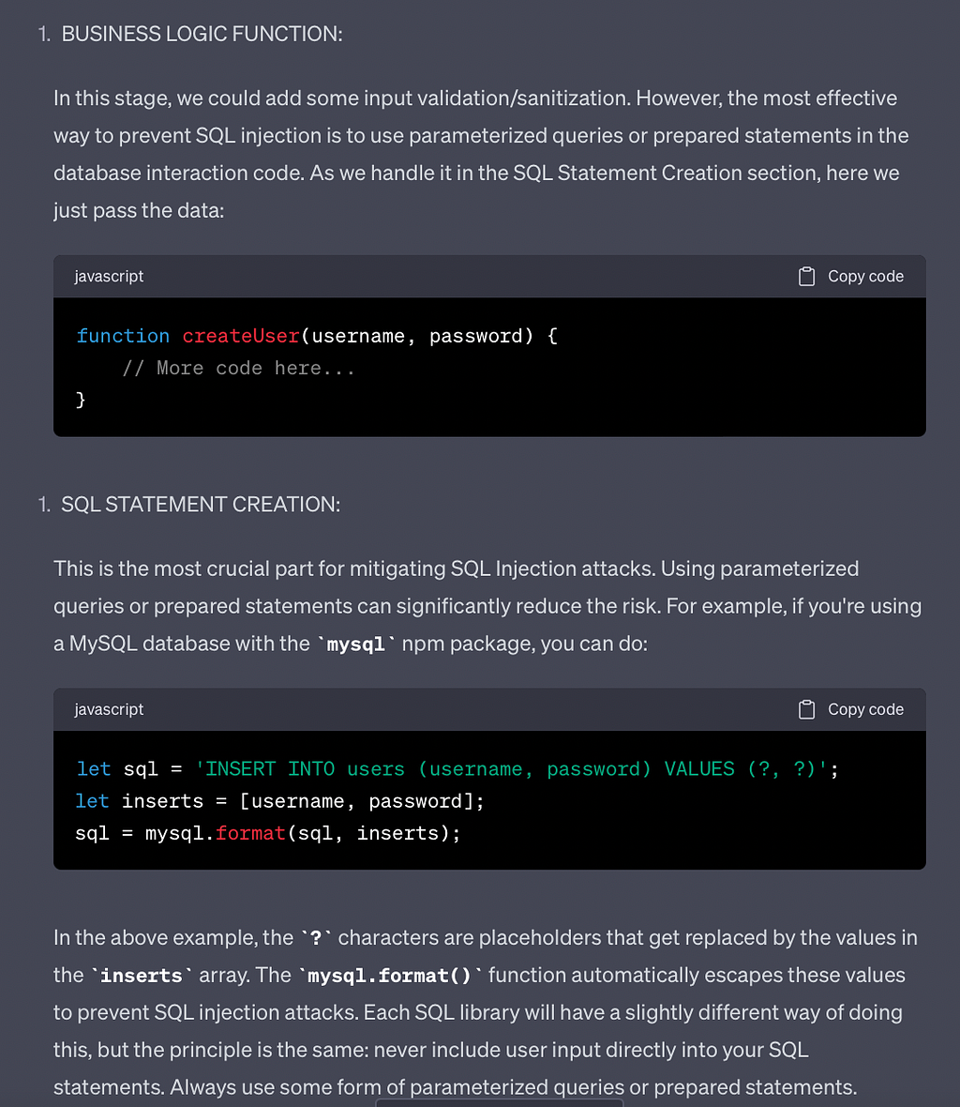
Task: Click the closing brace of the createUser function
Action: (x=81, y=400)
